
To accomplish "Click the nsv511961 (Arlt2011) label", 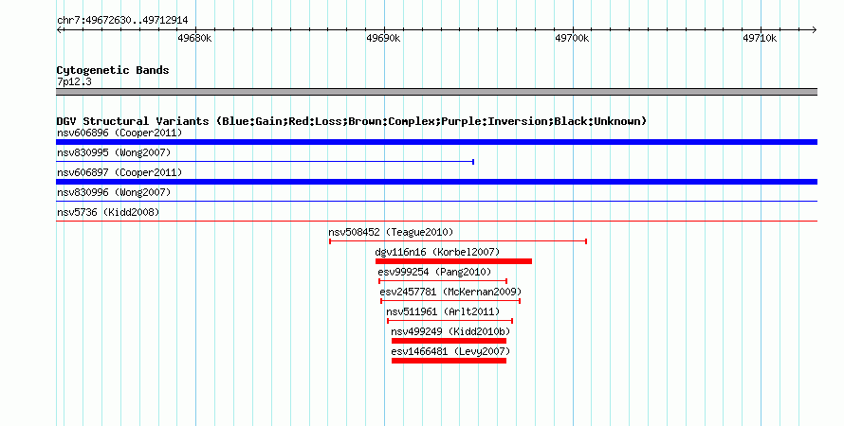I will [x=443, y=311].
